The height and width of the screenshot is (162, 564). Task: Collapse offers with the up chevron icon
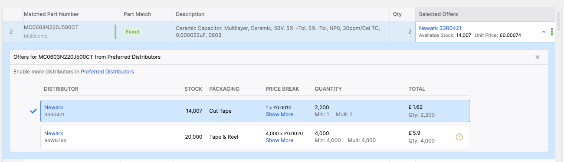coord(544,32)
